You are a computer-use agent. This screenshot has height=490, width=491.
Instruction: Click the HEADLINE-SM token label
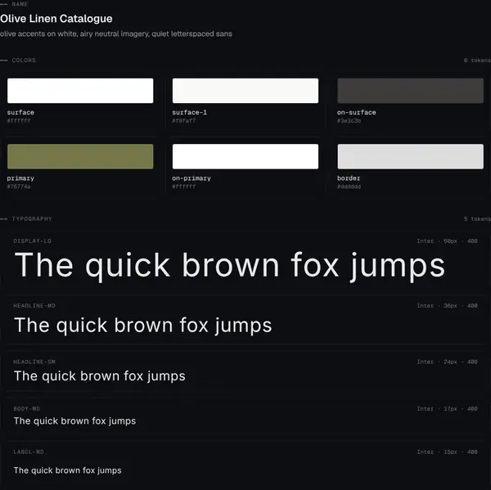click(34, 362)
